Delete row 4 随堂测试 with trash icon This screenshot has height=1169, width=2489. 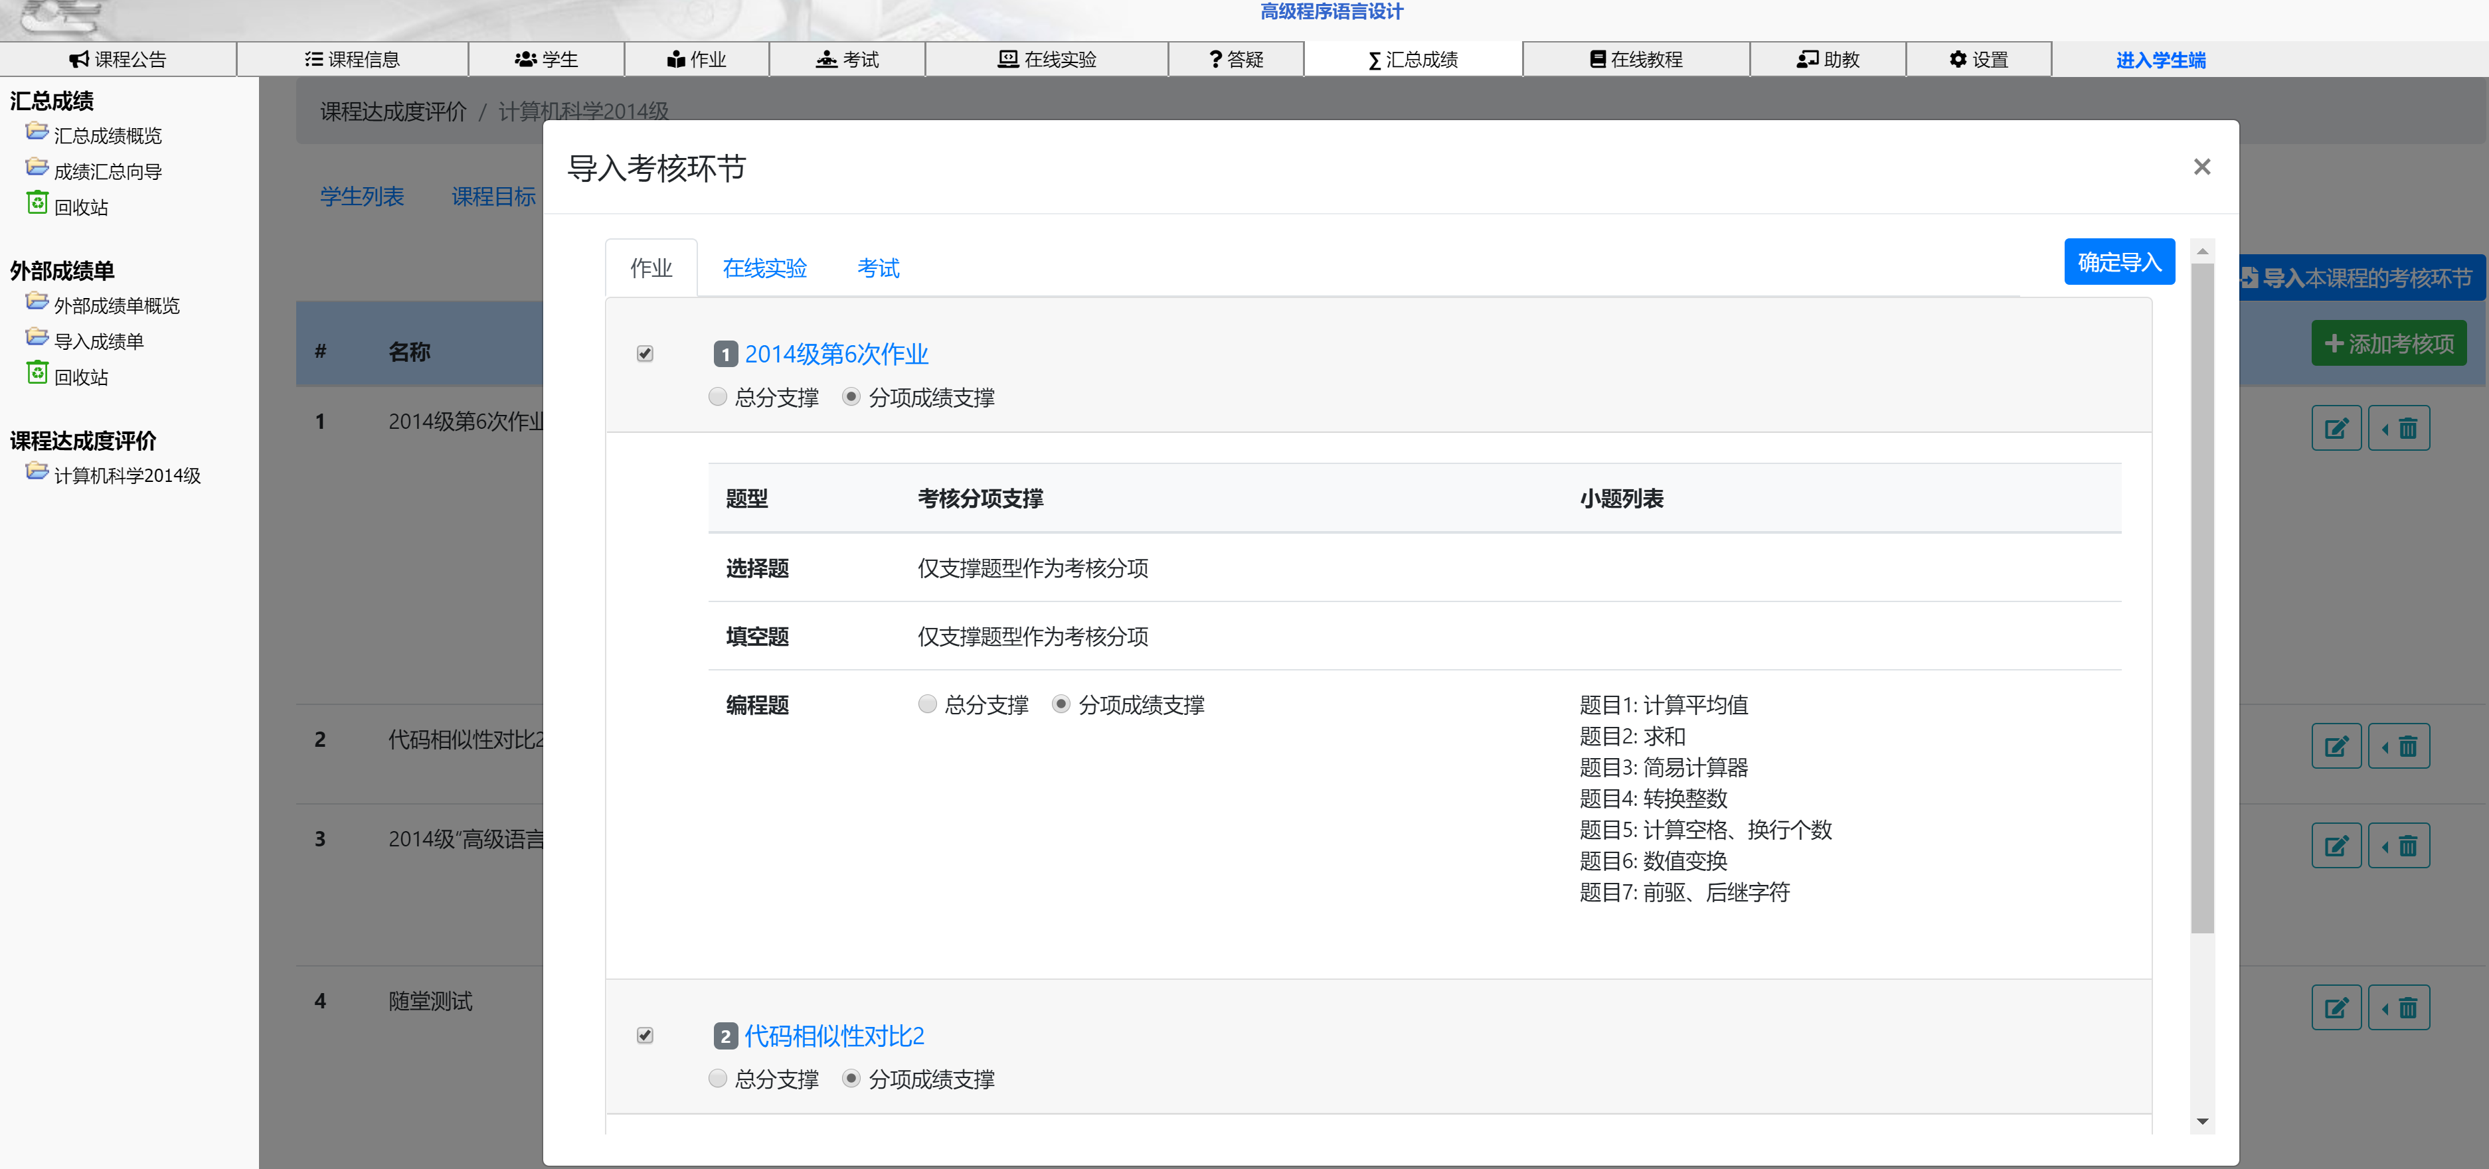click(x=2398, y=1008)
